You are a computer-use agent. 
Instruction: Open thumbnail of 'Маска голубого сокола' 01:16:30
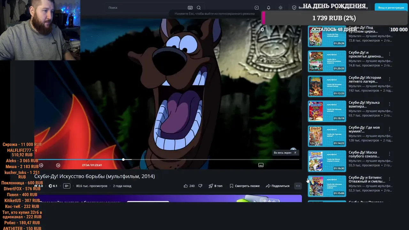327,161
